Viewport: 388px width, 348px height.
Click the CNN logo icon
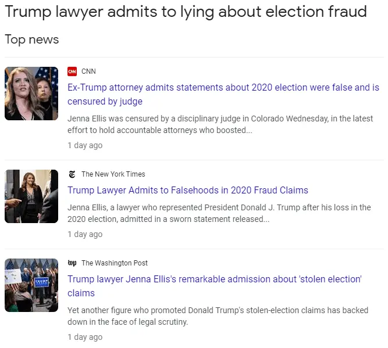(x=72, y=71)
